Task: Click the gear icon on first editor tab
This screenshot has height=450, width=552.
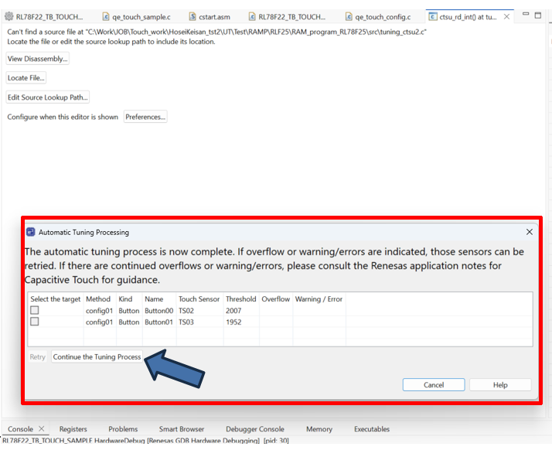Action: [9, 16]
